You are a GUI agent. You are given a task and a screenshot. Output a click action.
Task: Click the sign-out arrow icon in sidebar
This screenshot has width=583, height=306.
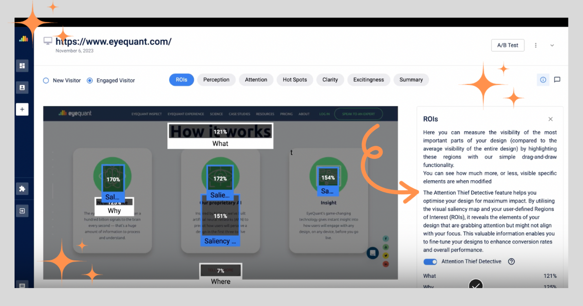pos(22,211)
